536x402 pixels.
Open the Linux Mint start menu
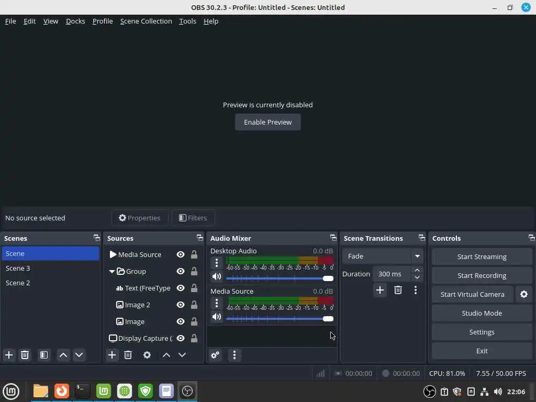click(x=11, y=391)
